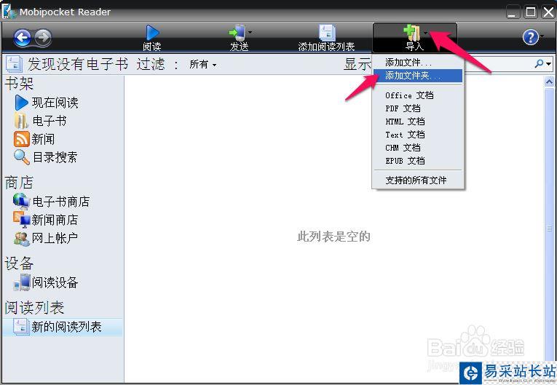557x385 pixels.
Task: Open 新闻商店 in the sidebar
Action: (55, 221)
